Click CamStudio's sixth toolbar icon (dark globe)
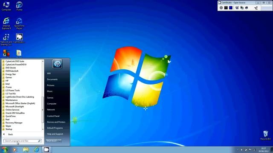273x153 pixels. [247, 8]
